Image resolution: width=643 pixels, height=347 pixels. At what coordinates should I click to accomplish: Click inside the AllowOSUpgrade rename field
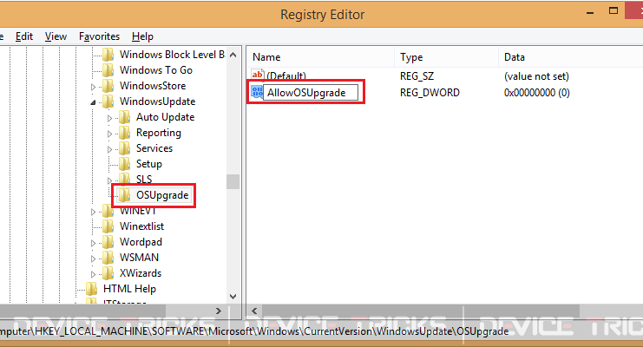coord(311,93)
